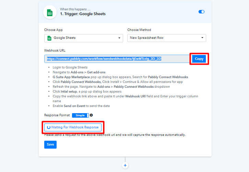Screen dimensions: 249x172
Task: Click the 'Choose Method' label
Action: (139, 30)
